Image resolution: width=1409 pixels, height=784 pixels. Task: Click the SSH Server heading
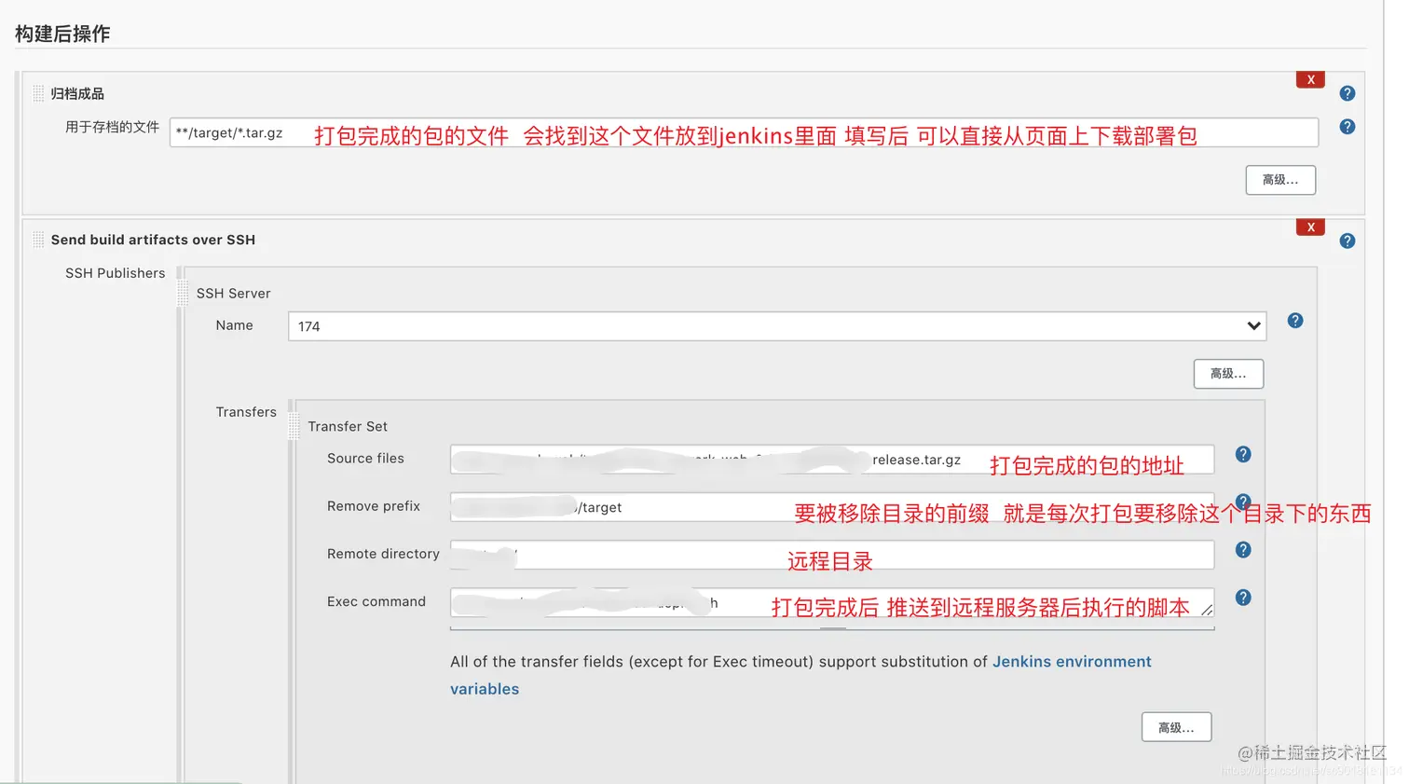(x=233, y=294)
